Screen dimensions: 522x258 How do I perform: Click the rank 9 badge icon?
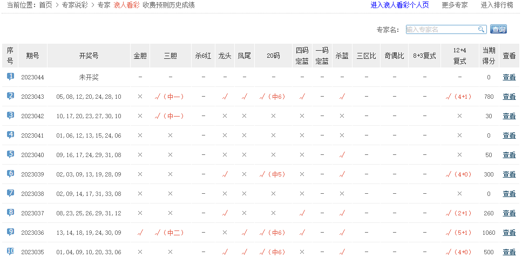(10, 232)
